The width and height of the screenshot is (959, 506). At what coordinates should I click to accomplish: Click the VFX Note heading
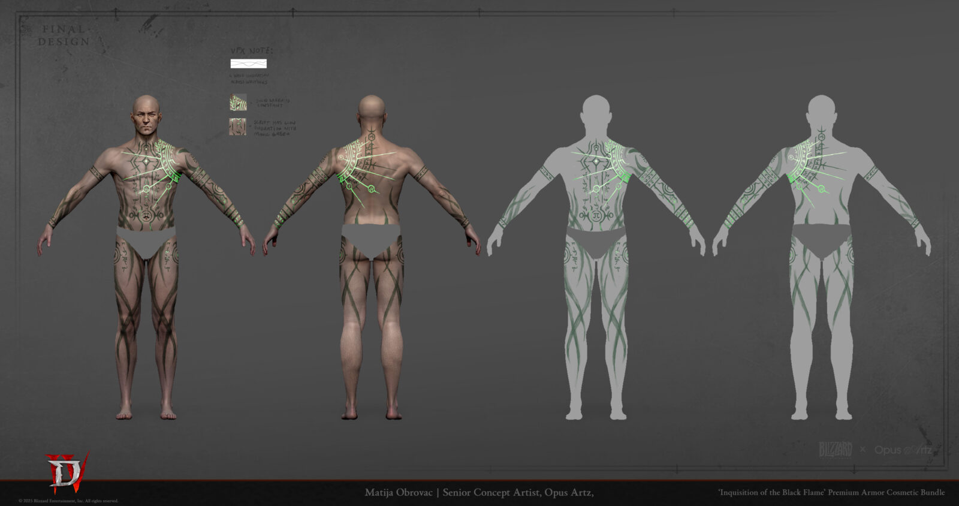[x=252, y=51]
